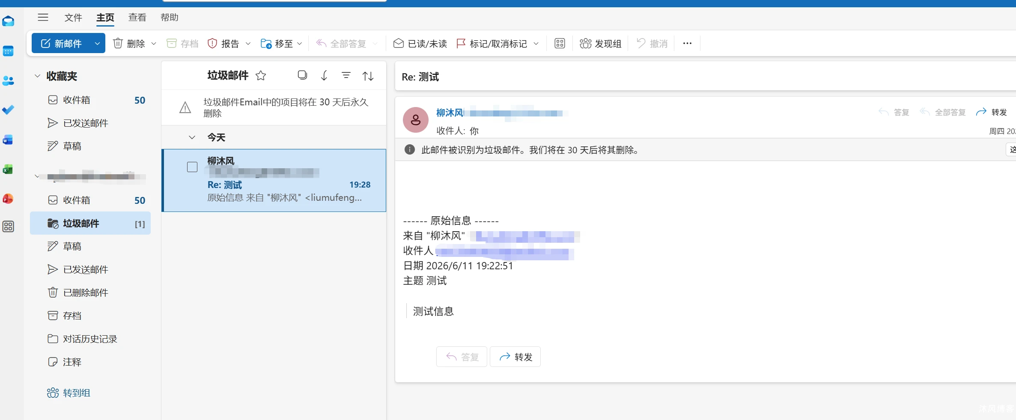Click the bottom 转发 button
This screenshot has width=1016, height=420.
[515, 357]
